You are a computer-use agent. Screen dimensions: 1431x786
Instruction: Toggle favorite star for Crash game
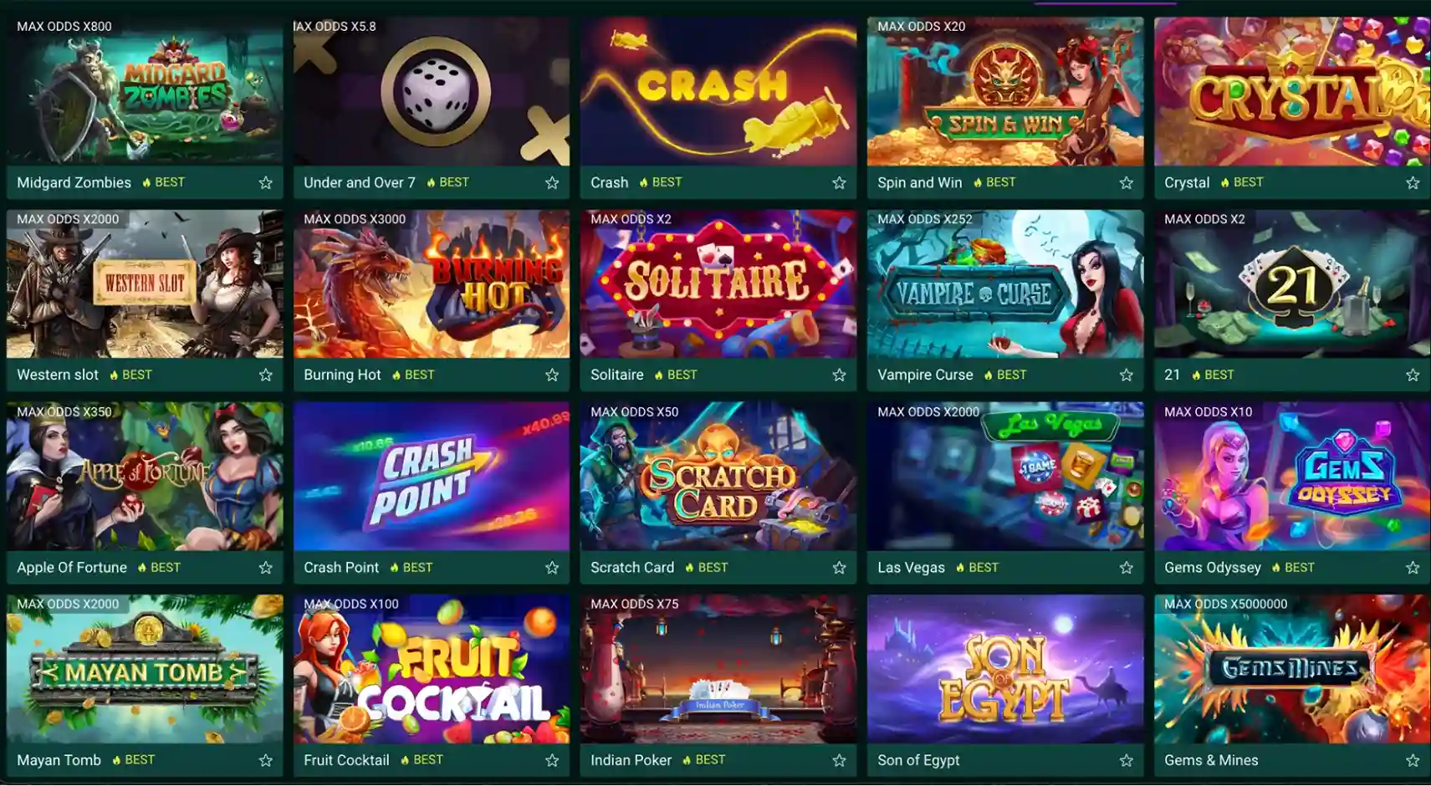pyautogui.click(x=839, y=182)
